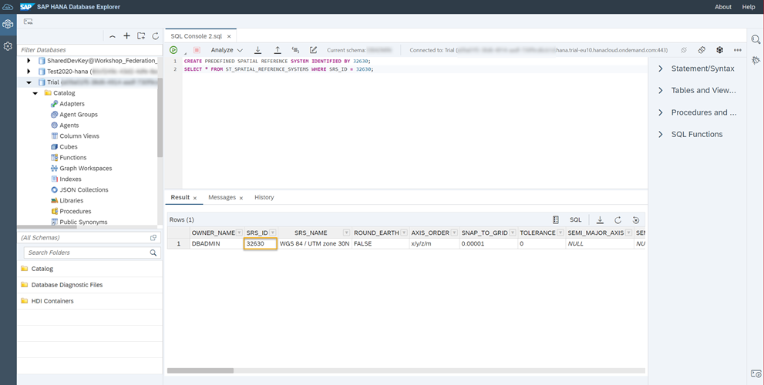Open SRS_ID column filter dropdown
Image resolution: width=764 pixels, height=385 pixels.
tap(272, 233)
